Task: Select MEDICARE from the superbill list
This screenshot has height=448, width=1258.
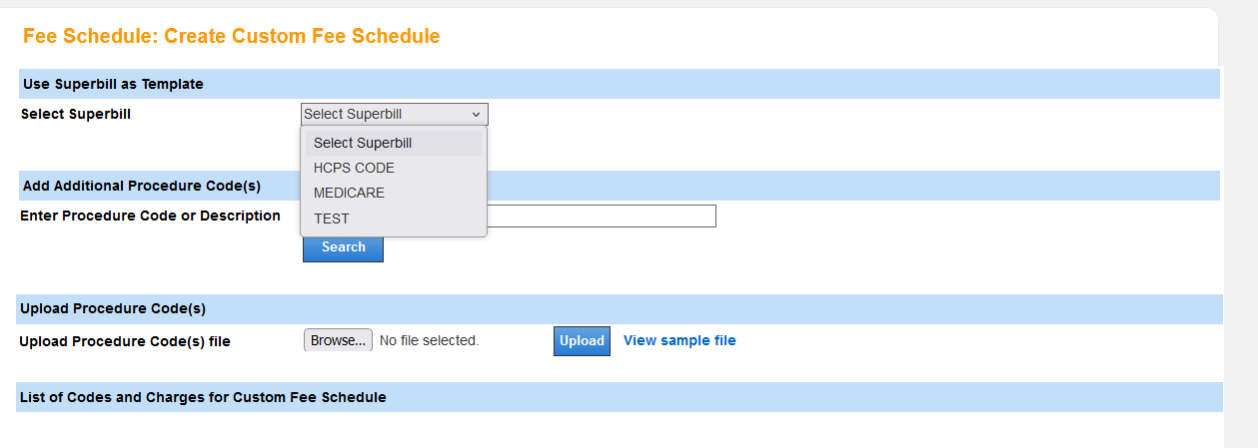Action: pos(349,193)
